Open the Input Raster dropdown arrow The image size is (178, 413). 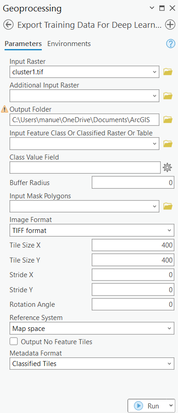pos(154,72)
